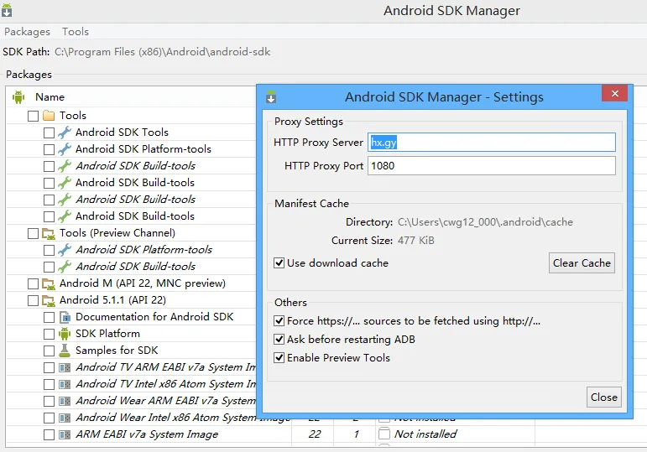Click the Samples for SDK flask icon
This screenshot has width=647, height=452.
[x=65, y=351]
